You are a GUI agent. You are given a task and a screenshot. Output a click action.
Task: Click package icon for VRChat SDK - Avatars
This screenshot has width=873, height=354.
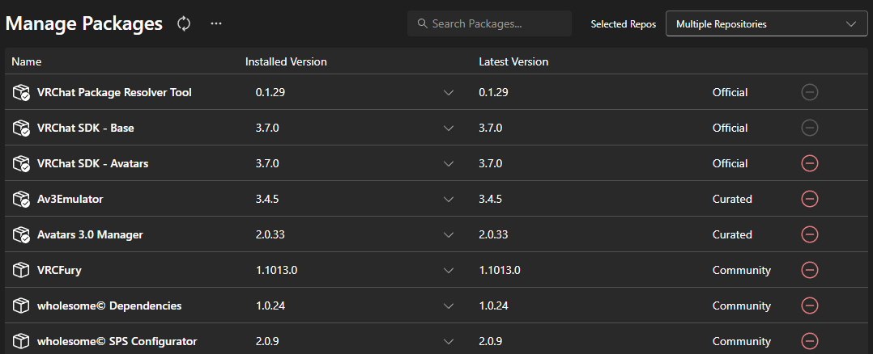(x=21, y=163)
